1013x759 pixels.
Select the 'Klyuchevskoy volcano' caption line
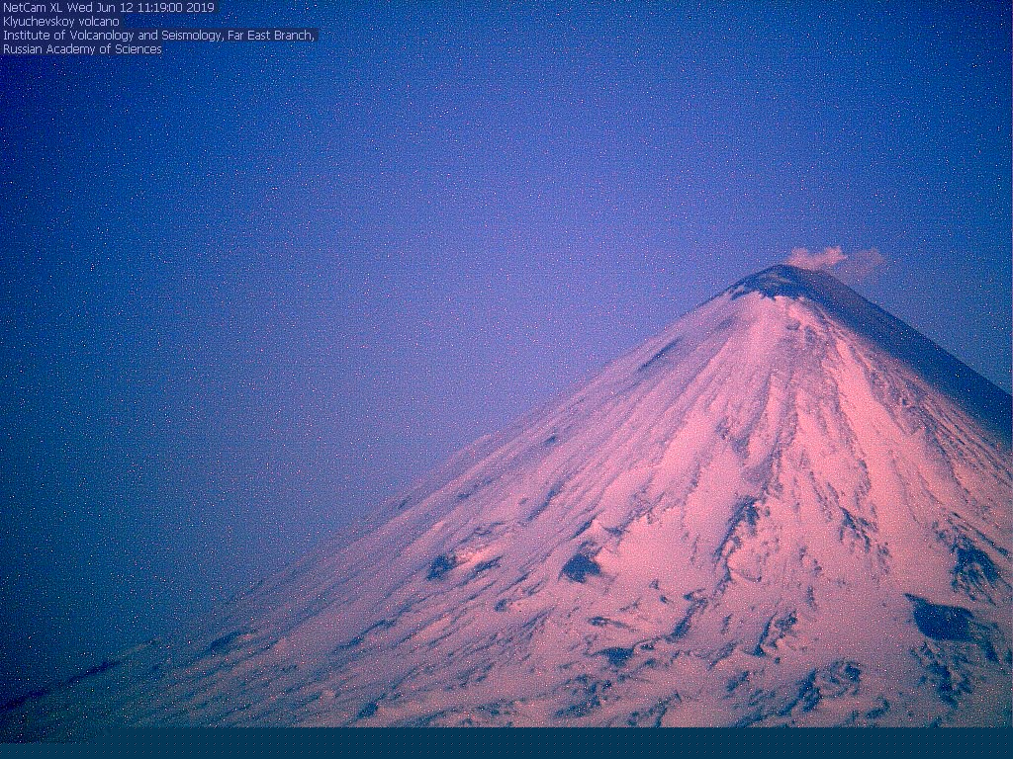pyautogui.click(x=61, y=22)
